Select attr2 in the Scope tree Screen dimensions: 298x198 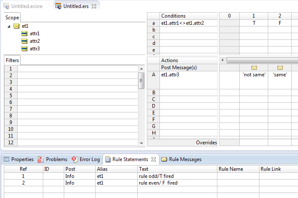pyautogui.click(x=35, y=41)
